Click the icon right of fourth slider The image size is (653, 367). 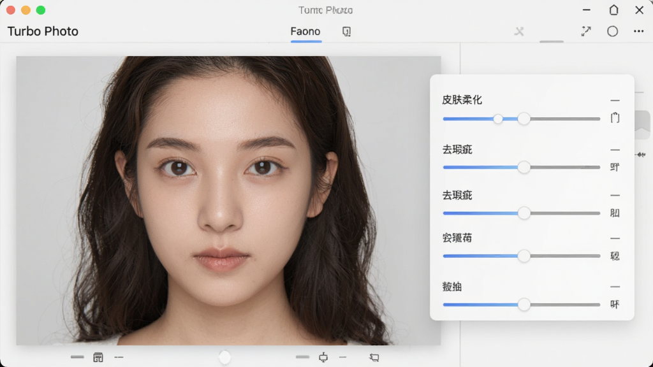coord(615,256)
